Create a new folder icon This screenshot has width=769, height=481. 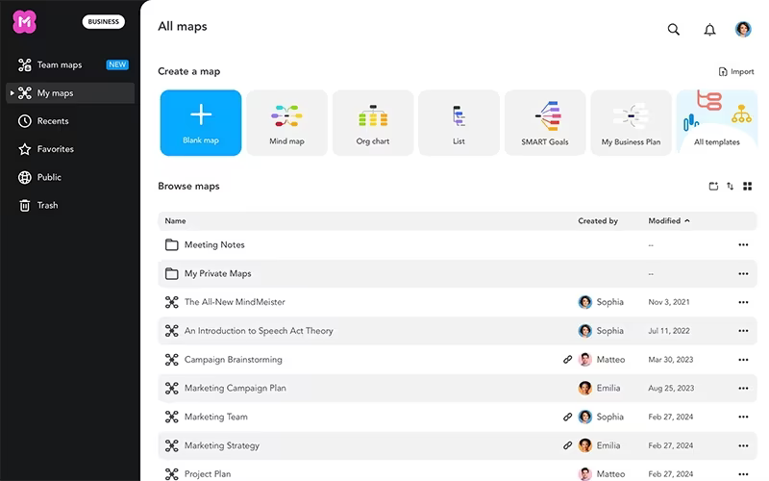tap(713, 186)
